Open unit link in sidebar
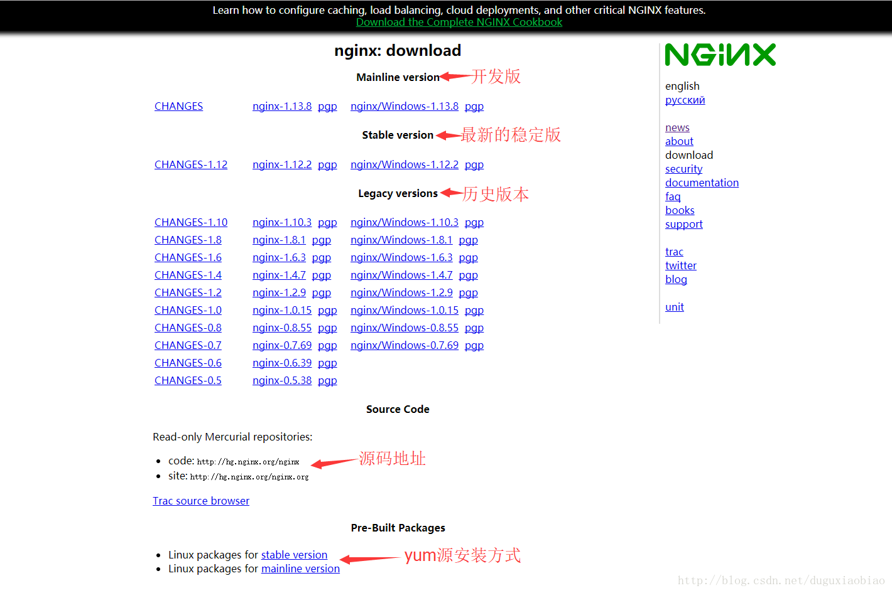The image size is (892, 593). pos(675,307)
